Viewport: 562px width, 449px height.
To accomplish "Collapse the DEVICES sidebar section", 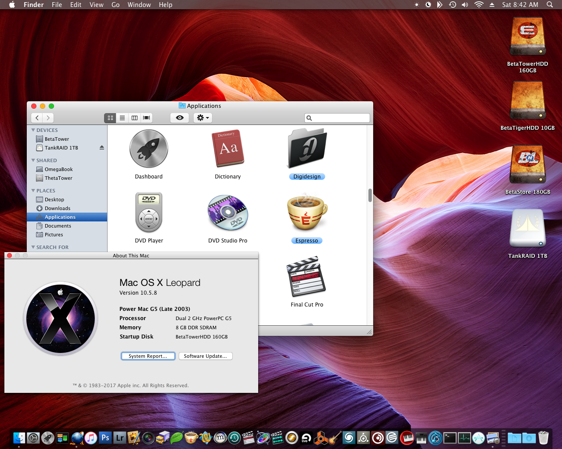I will [x=33, y=130].
